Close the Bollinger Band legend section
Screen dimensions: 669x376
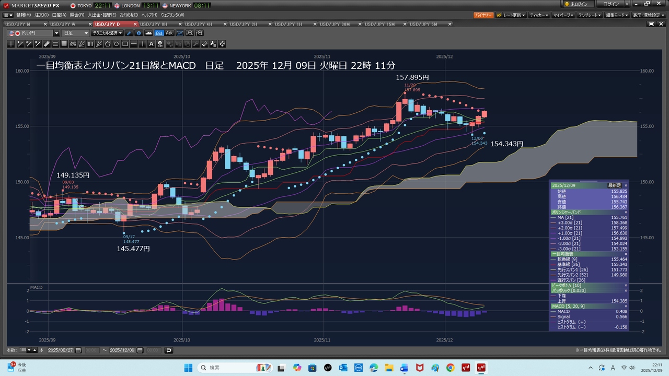click(626, 213)
